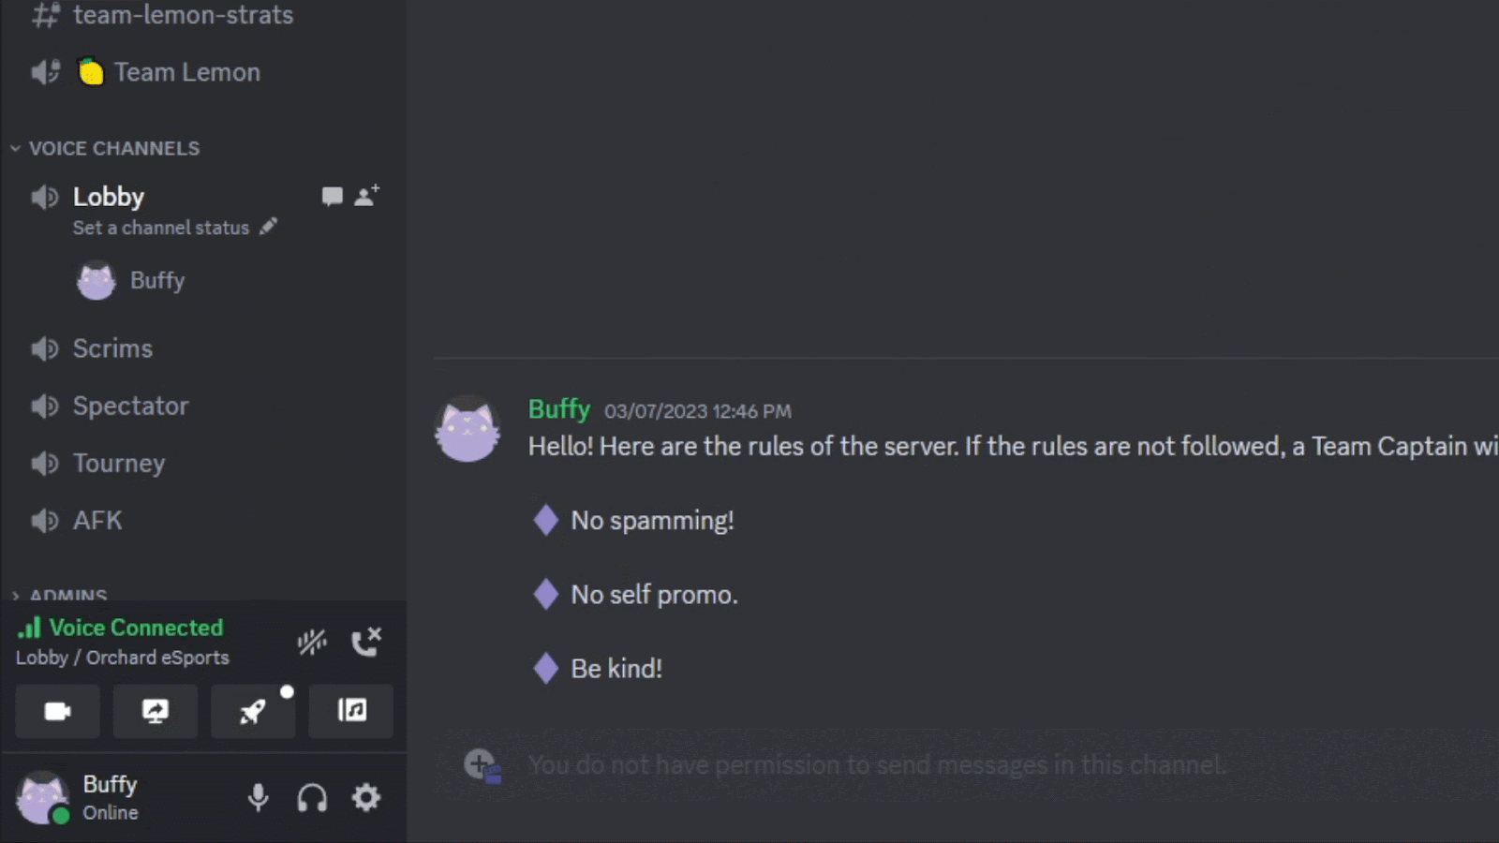Turn on the camera in voice panel
This screenshot has height=843, width=1499.
[x=57, y=711]
